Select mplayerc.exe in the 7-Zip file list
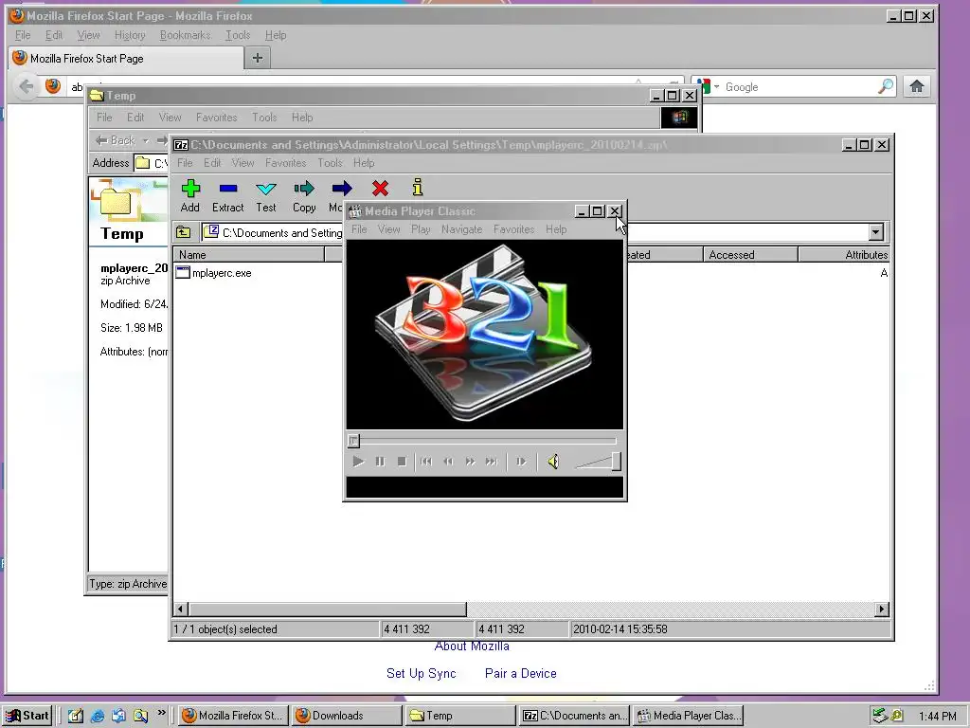This screenshot has width=970, height=728. tap(222, 273)
